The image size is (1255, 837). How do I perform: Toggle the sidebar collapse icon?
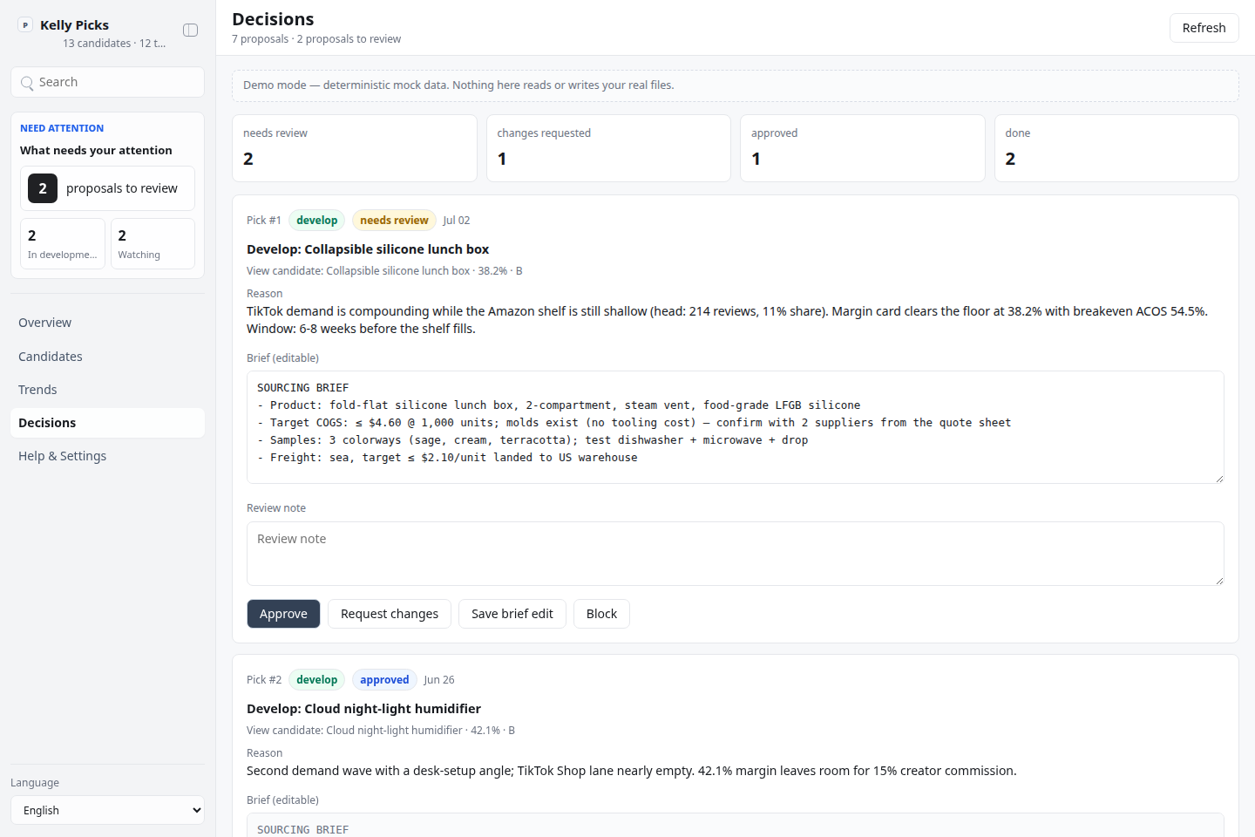click(190, 31)
